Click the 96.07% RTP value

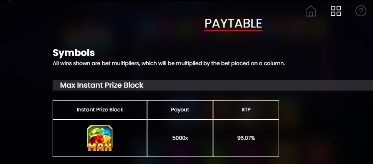click(x=246, y=138)
